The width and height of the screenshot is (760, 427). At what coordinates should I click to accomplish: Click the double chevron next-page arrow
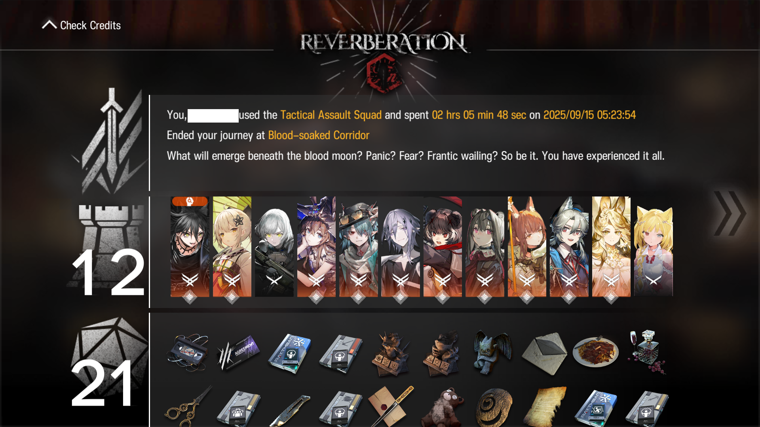click(x=730, y=213)
